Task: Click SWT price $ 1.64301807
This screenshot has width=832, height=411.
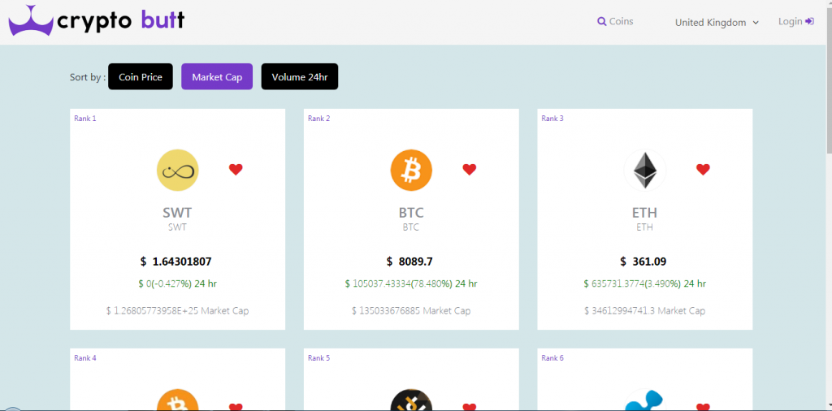Action: 176,262
